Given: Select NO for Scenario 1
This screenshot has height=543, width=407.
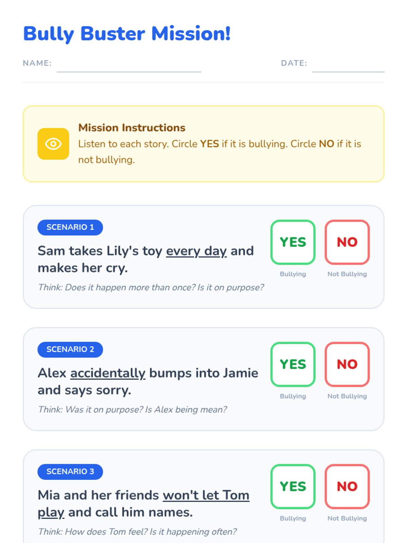Looking at the screenshot, I should coord(347,242).
